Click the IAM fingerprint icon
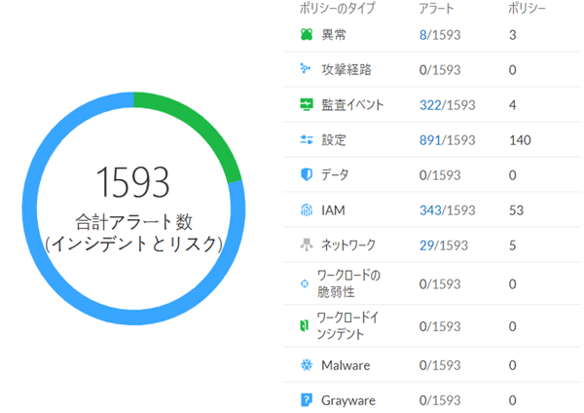The width and height of the screenshot is (584, 413). 307,209
